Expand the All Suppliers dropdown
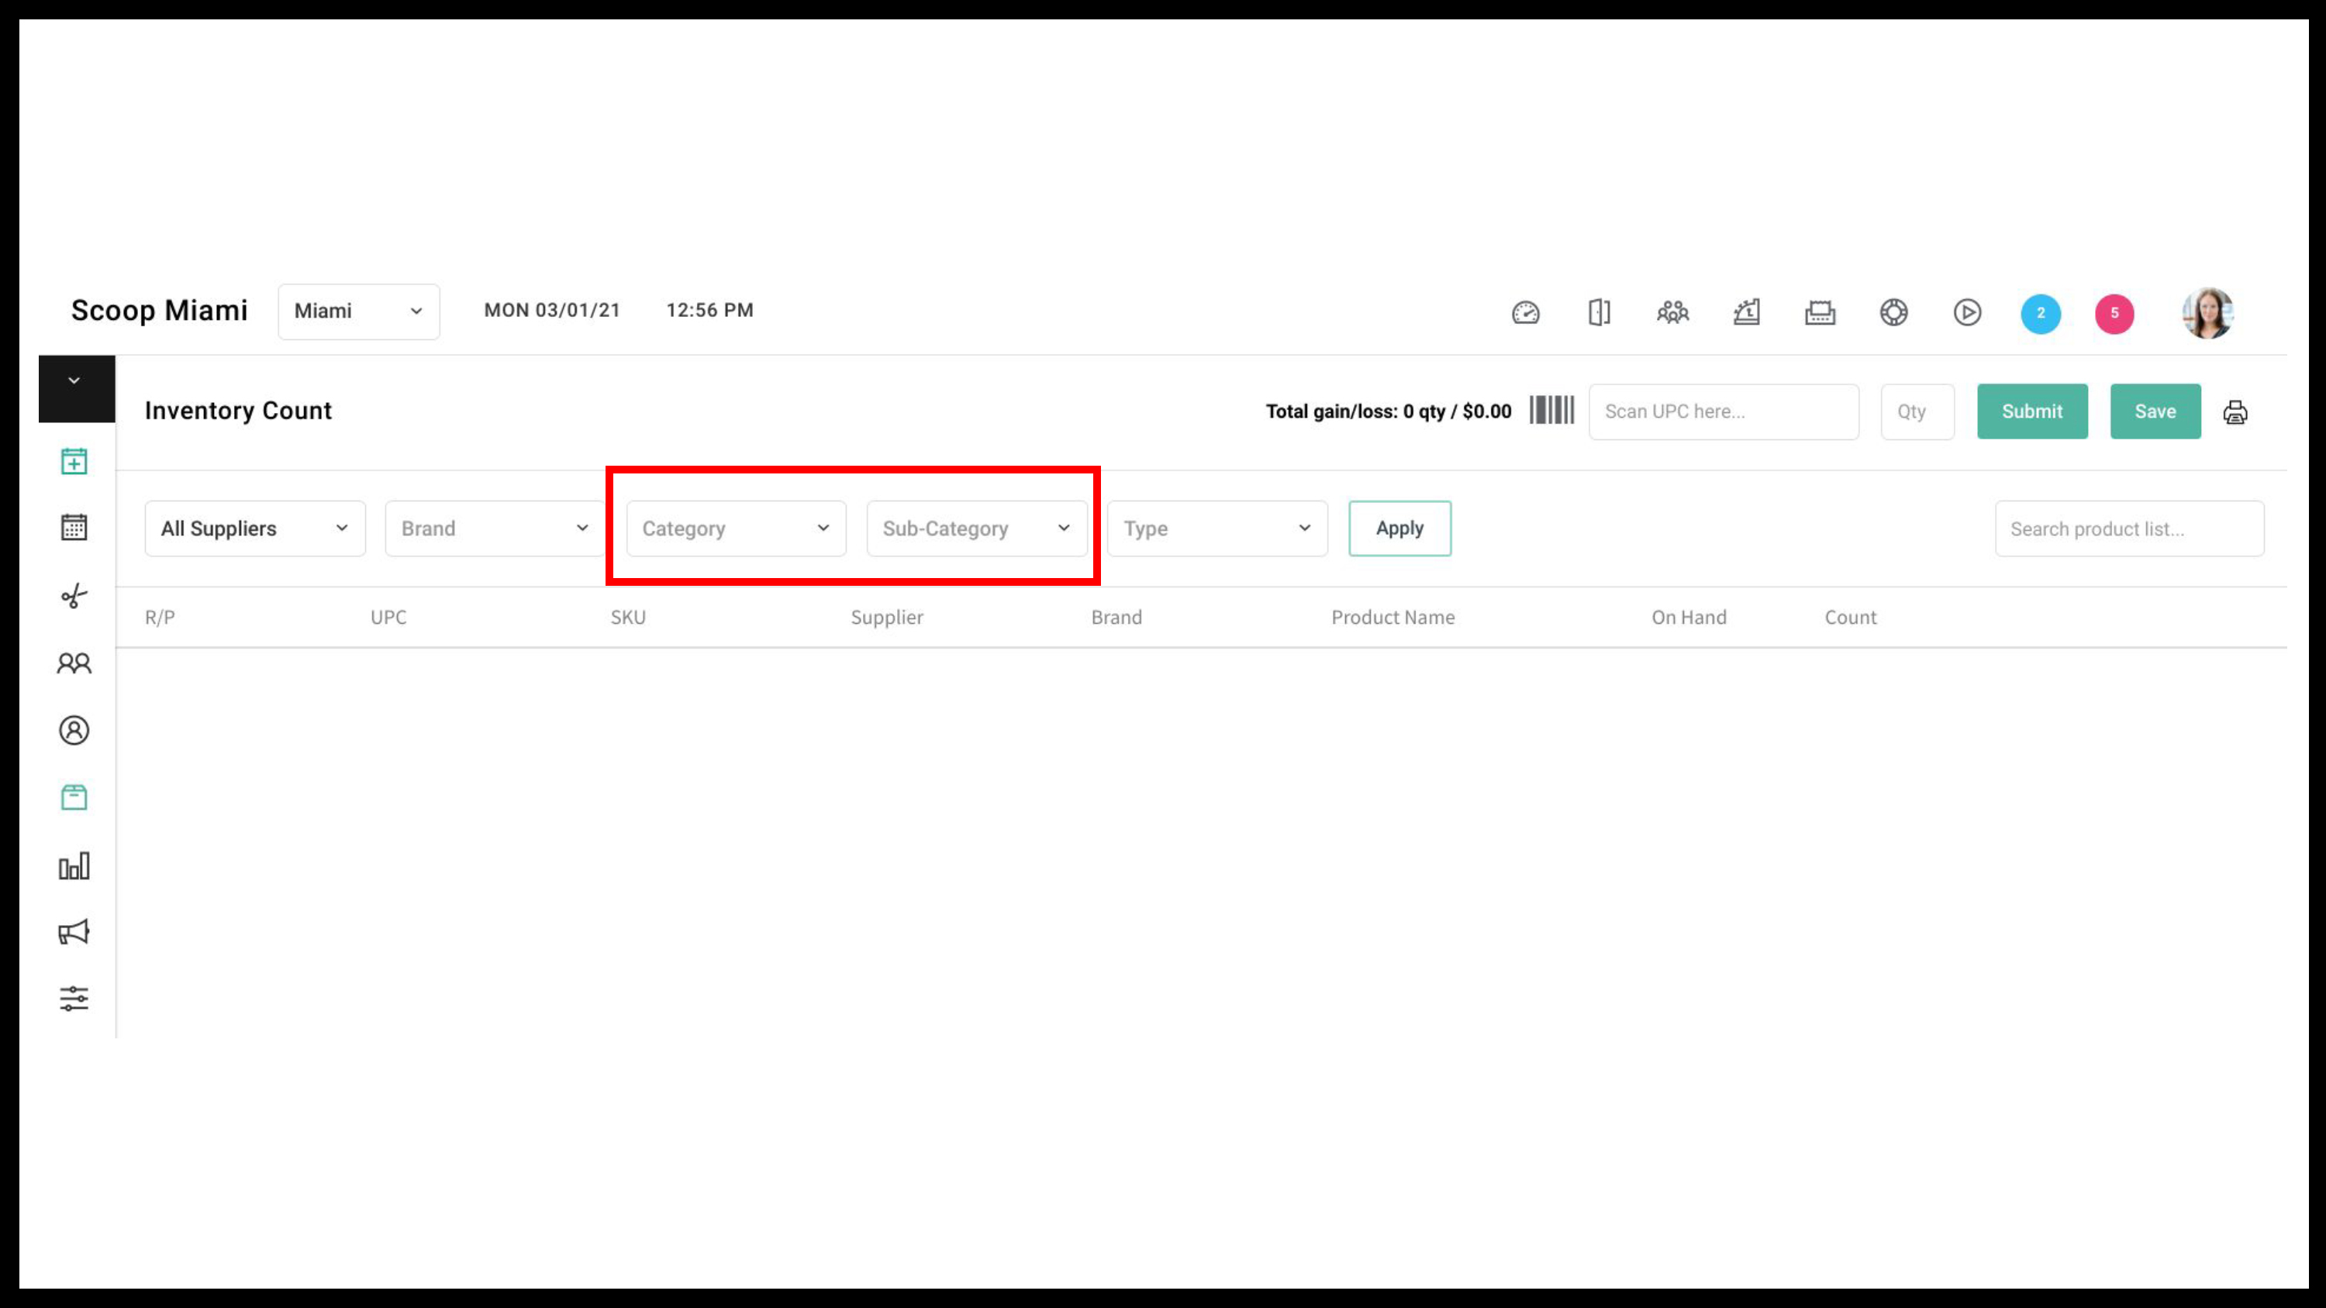 254,528
